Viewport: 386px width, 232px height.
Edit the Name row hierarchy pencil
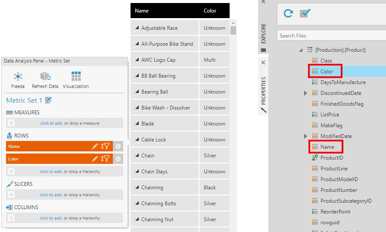(95, 147)
